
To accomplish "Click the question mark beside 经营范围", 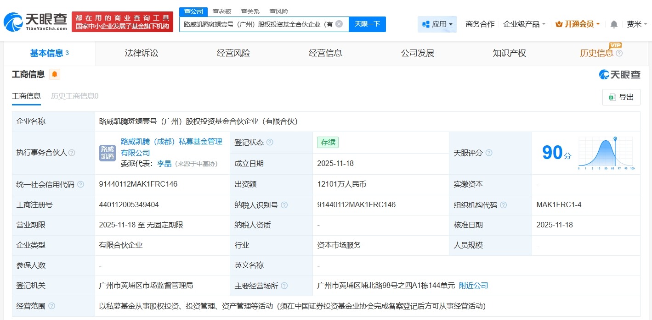I will point(51,306).
